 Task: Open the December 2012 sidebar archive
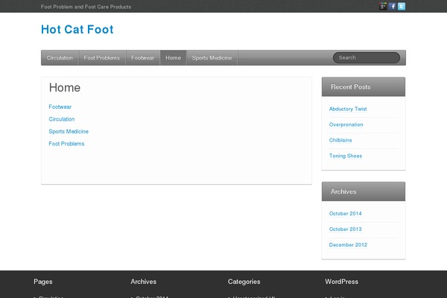348,244
